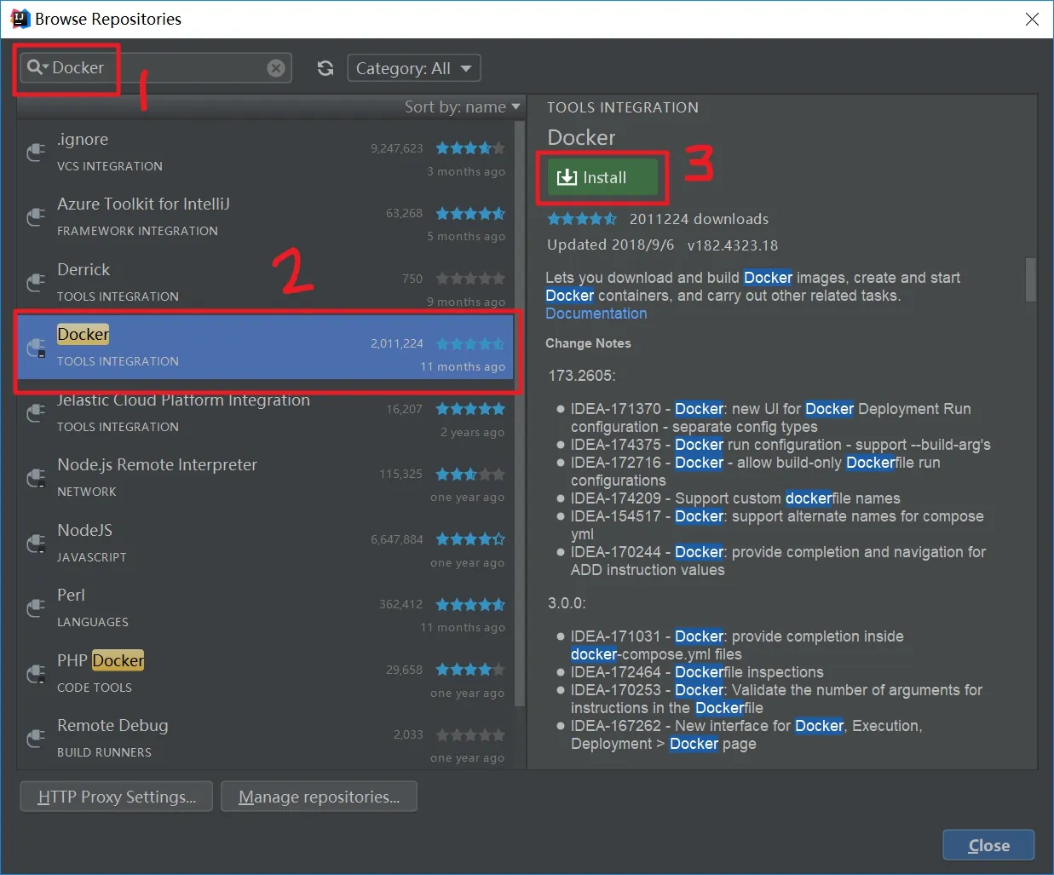Image resolution: width=1054 pixels, height=875 pixels.
Task: Open the Documentation link
Action: point(596,314)
